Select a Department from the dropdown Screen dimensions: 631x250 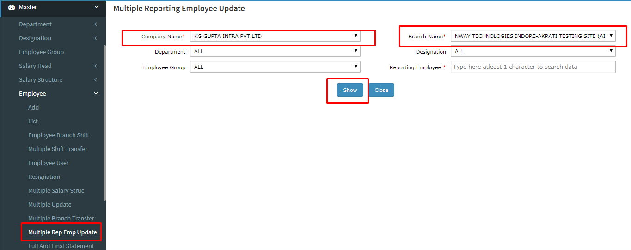tap(275, 52)
